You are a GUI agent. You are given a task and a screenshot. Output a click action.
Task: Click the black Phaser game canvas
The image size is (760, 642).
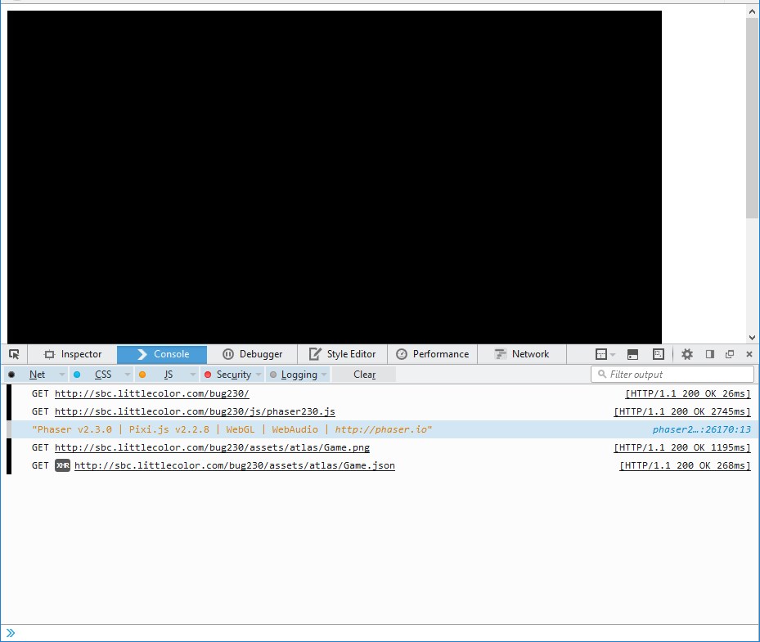coord(335,177)
